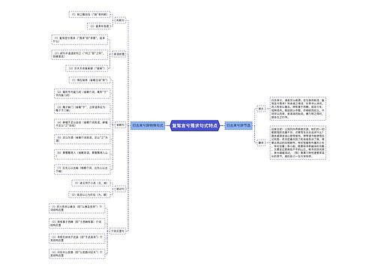This screenshot has width=375, height=270.
Task: Select the 被动句 sub-node
Action: [120, 189]
